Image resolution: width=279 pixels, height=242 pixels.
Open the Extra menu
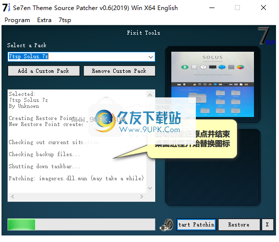[x=44, y=20]
